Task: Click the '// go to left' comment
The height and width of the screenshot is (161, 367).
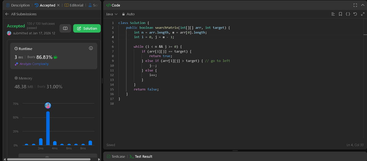Action: [217, 61]
